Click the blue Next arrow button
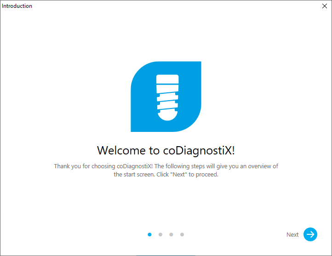This screenshot has height=256, width=332. (x=310, y=234)
